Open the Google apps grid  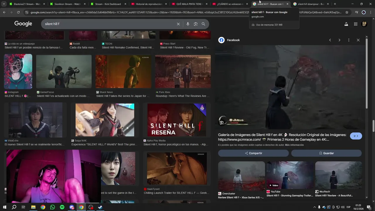tap(355, 24)
